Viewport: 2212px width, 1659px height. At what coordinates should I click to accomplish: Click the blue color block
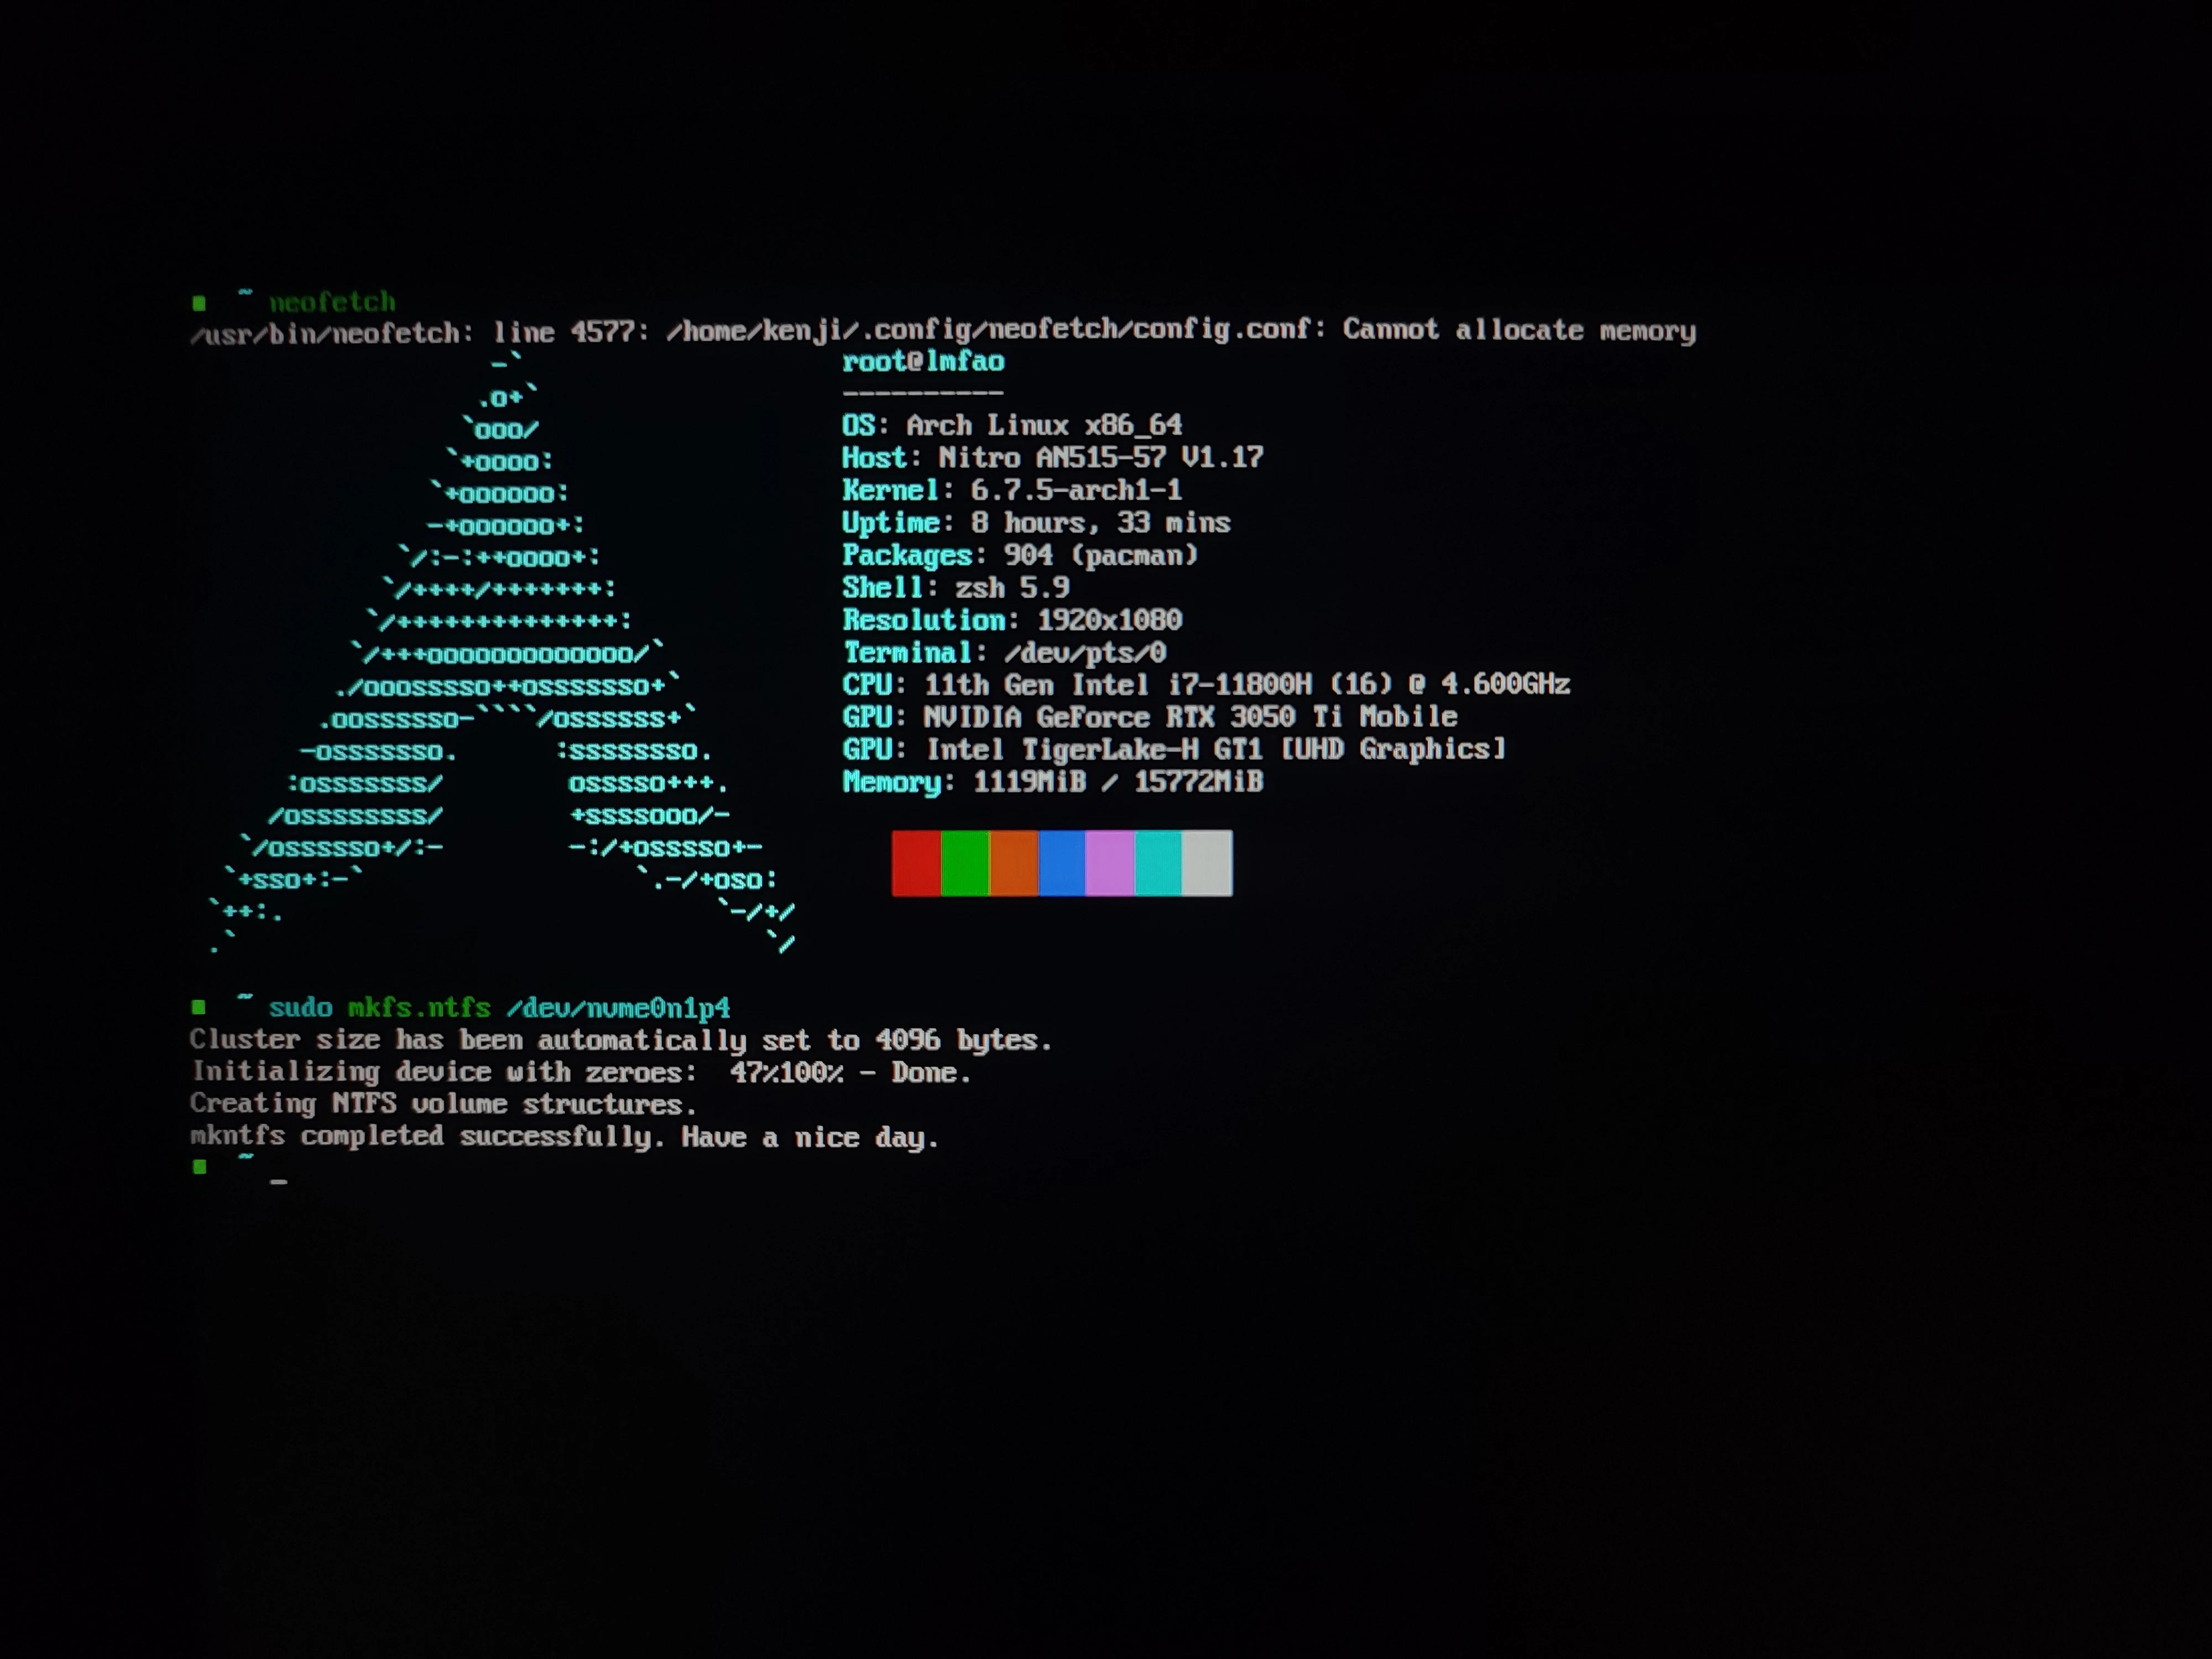tap(1062, 863)
